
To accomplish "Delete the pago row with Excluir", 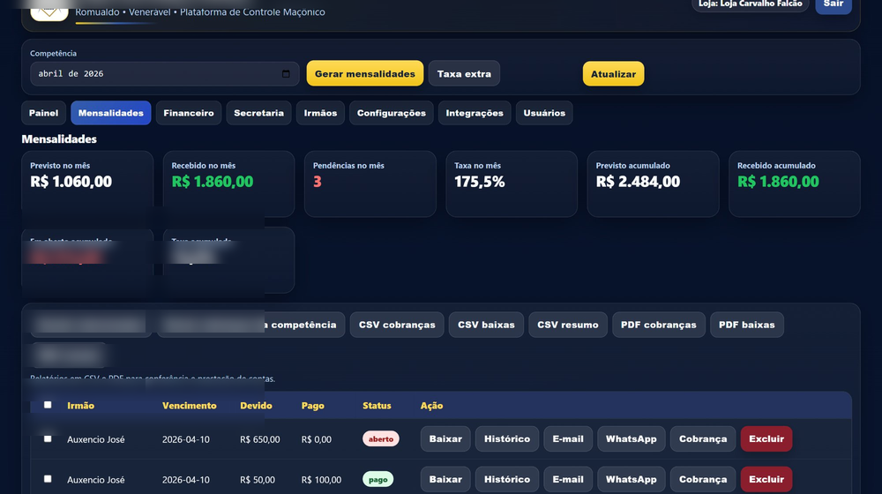I will click(x=766, y=479).
